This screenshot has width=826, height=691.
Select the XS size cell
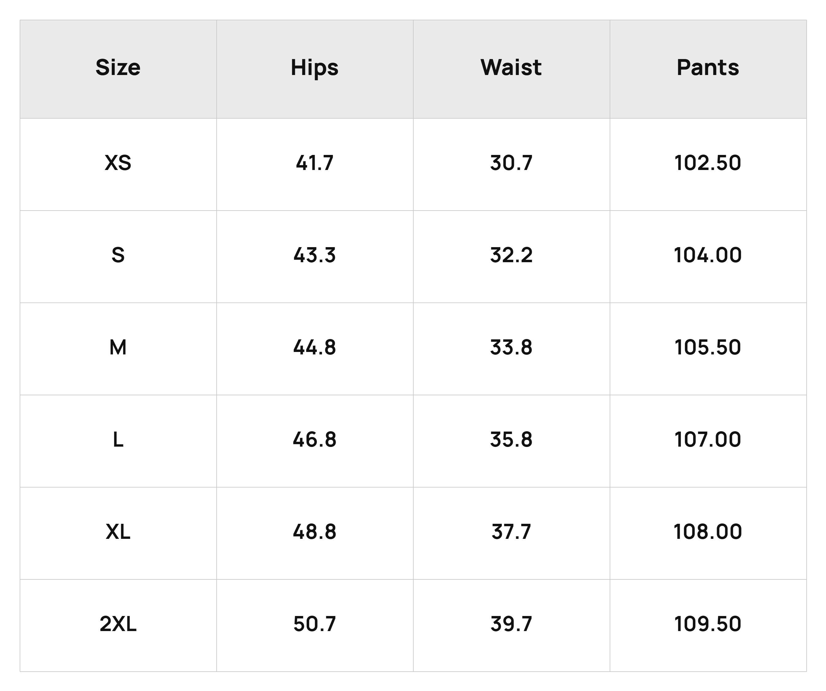pyautogui.click(x=118, y=164)
